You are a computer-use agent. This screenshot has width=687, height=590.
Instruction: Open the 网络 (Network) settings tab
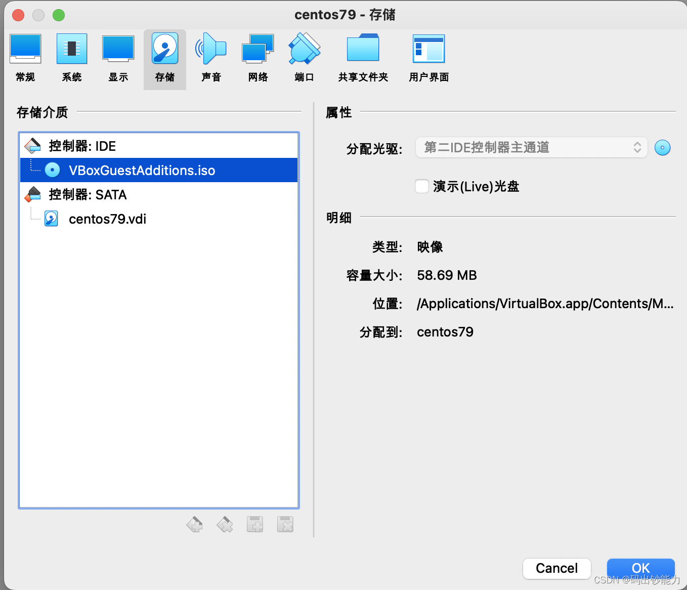pyautogui.click(x=258, y=59)
